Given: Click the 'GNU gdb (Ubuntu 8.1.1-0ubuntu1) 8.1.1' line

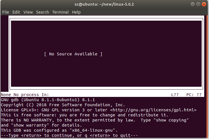Looking at the screenshot, I should [48, 100].
